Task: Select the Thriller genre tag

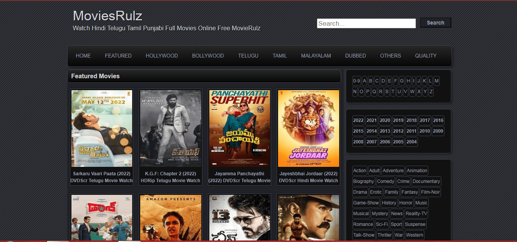Action: [384, 235]
